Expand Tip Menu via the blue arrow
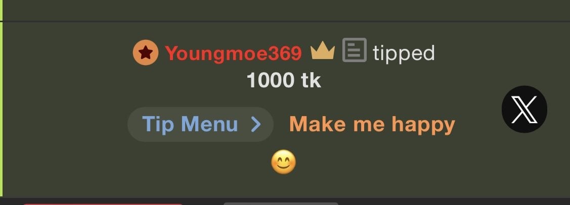Screen dimensions: 570x205 tap(256, 124)
